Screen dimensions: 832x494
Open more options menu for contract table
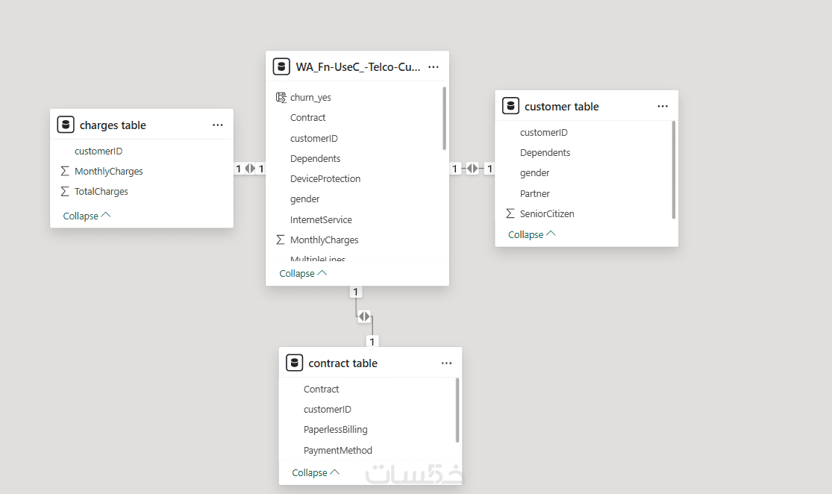[x=446, y=363]
